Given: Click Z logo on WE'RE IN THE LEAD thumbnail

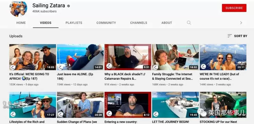Looking at the screenshot, I should (x=203, y=67).
